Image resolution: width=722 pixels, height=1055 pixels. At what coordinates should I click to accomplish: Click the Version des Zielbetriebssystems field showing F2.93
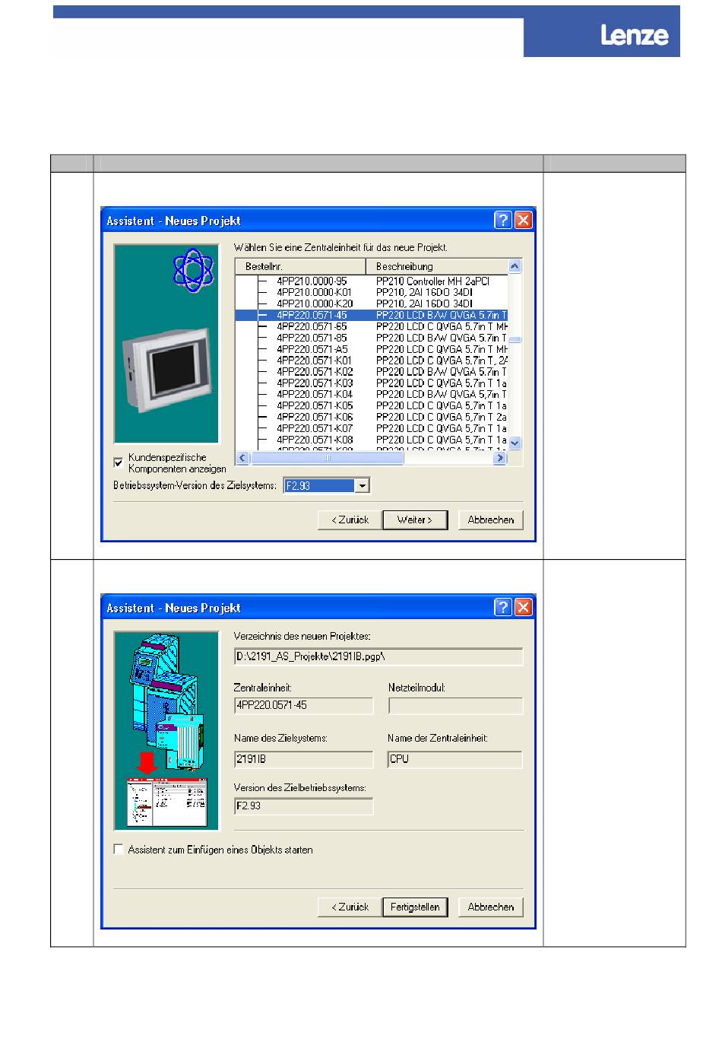tap(304, 806)
